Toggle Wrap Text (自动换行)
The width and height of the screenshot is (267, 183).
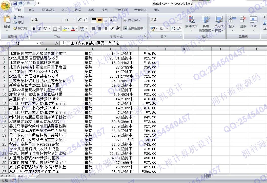point(132,20)
